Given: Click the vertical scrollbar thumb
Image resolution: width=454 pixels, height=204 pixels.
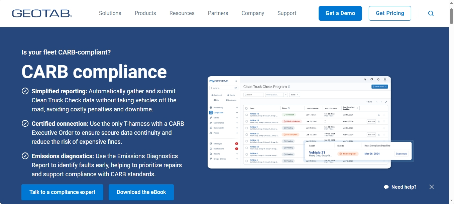Looking at the screenshot, I should tap(451, 16).
